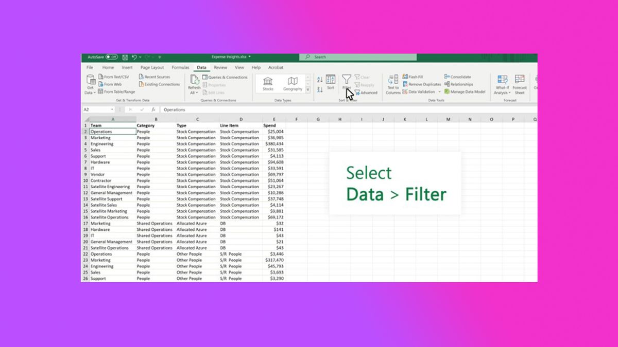Click the Save icon in title bar
The height and width of the screenshot is (347, 618).
125,57
